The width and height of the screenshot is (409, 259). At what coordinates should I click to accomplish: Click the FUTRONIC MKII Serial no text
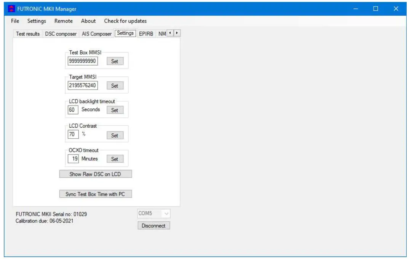(51, 214)
